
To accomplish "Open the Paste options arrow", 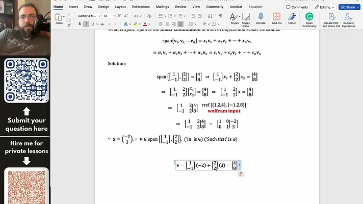I will [x=64, y=17].
